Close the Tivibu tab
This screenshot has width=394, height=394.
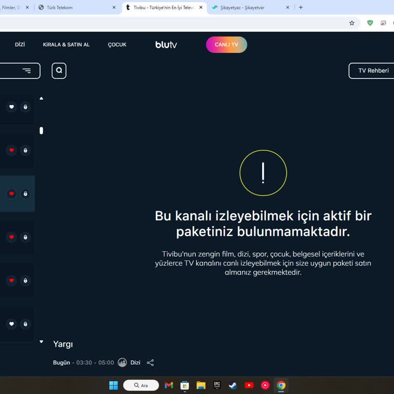(x=201, y=8)
